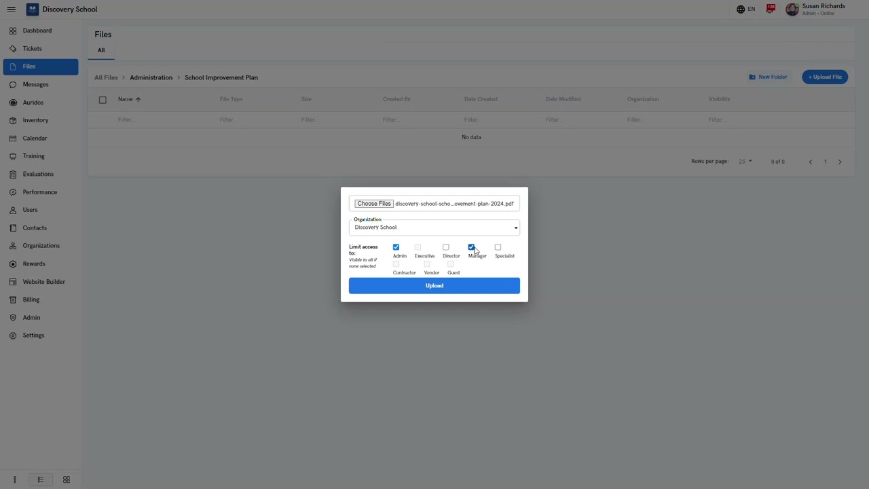The image size is (869, 489).
Task: Open the Website Builder menu item
Action: pos(41,282)
